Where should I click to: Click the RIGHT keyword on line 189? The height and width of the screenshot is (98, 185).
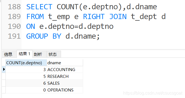[x=94, y=17]
